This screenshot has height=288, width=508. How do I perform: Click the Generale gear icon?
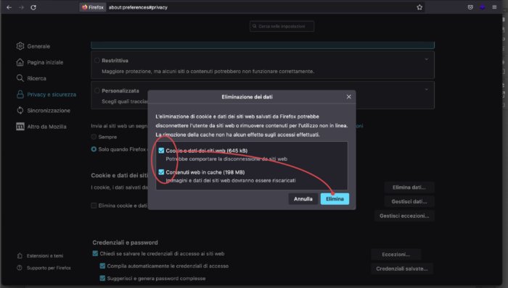(20, 46)
